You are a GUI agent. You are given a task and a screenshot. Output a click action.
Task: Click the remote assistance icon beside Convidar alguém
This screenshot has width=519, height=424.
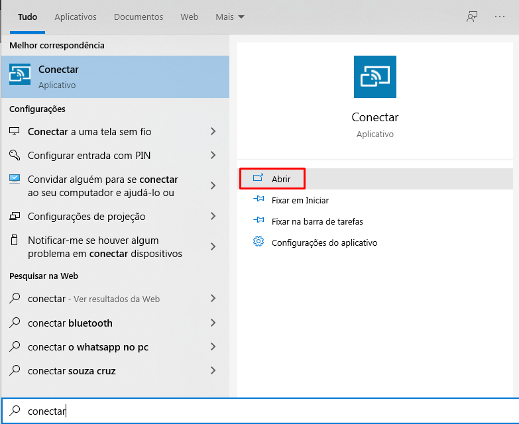click(x=15, y=180)
